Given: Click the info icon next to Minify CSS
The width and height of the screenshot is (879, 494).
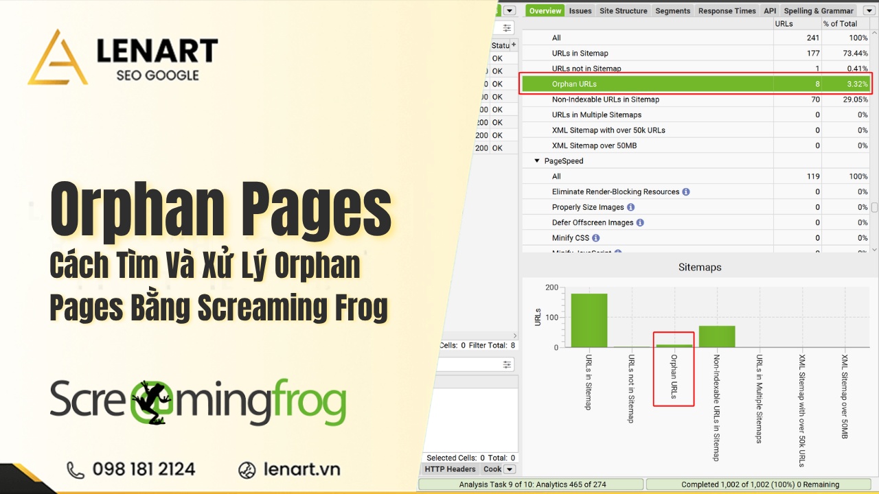Looking at the screenshot, I should click(595, 238).
